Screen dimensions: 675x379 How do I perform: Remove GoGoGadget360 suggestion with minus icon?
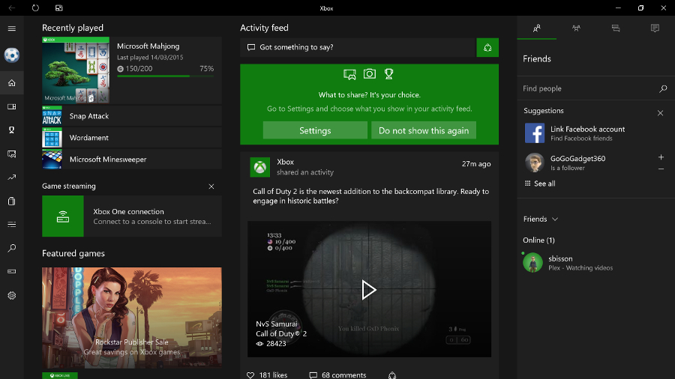[661, 169]
